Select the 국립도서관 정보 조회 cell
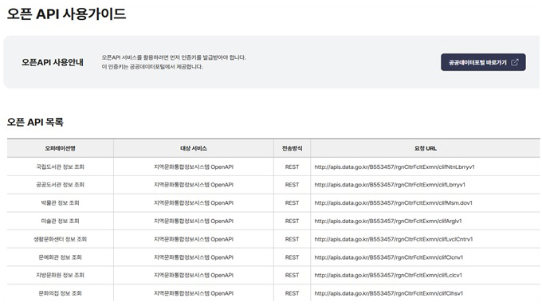 (x=60, y=167)
